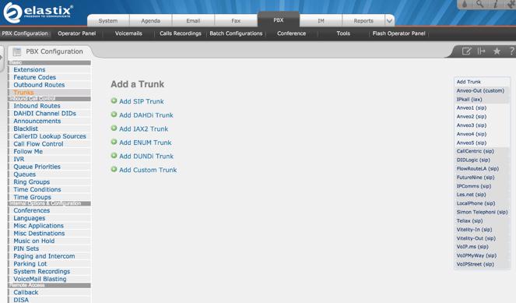
Task: Click the drop-shaped theme icon at top right
Action: (x=465, y=4)
